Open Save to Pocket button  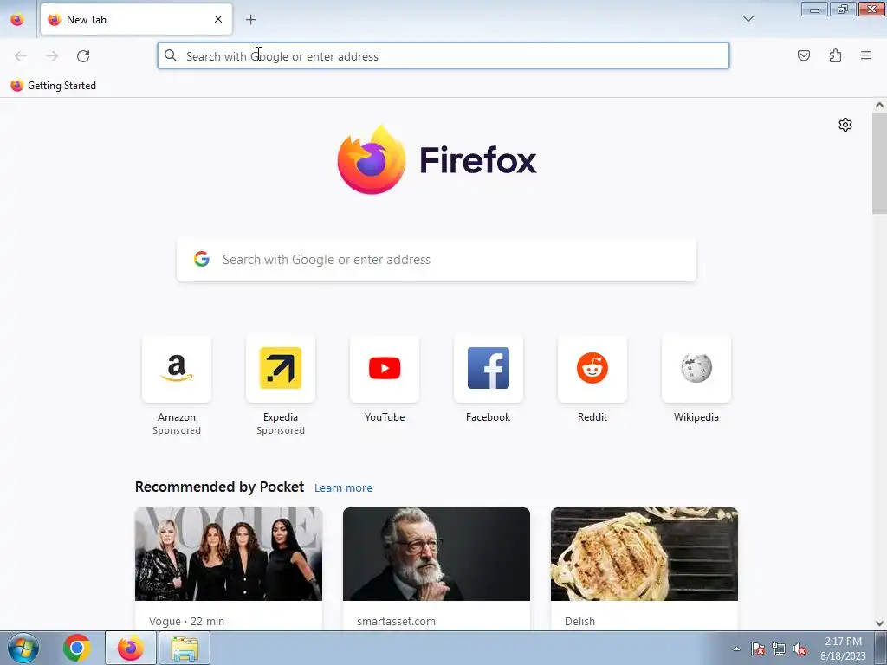(x=803, y=55)
